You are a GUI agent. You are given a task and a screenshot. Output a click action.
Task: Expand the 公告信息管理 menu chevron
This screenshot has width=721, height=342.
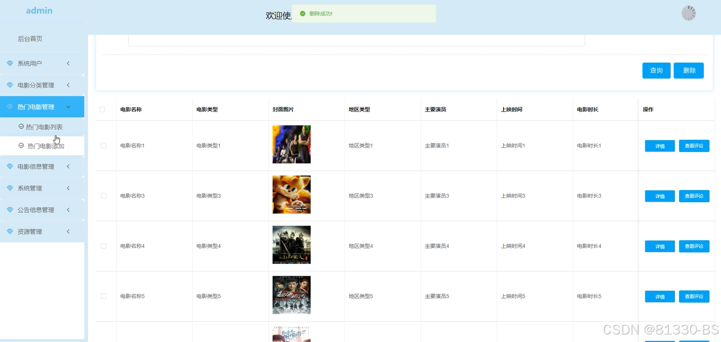click(68, 210)
